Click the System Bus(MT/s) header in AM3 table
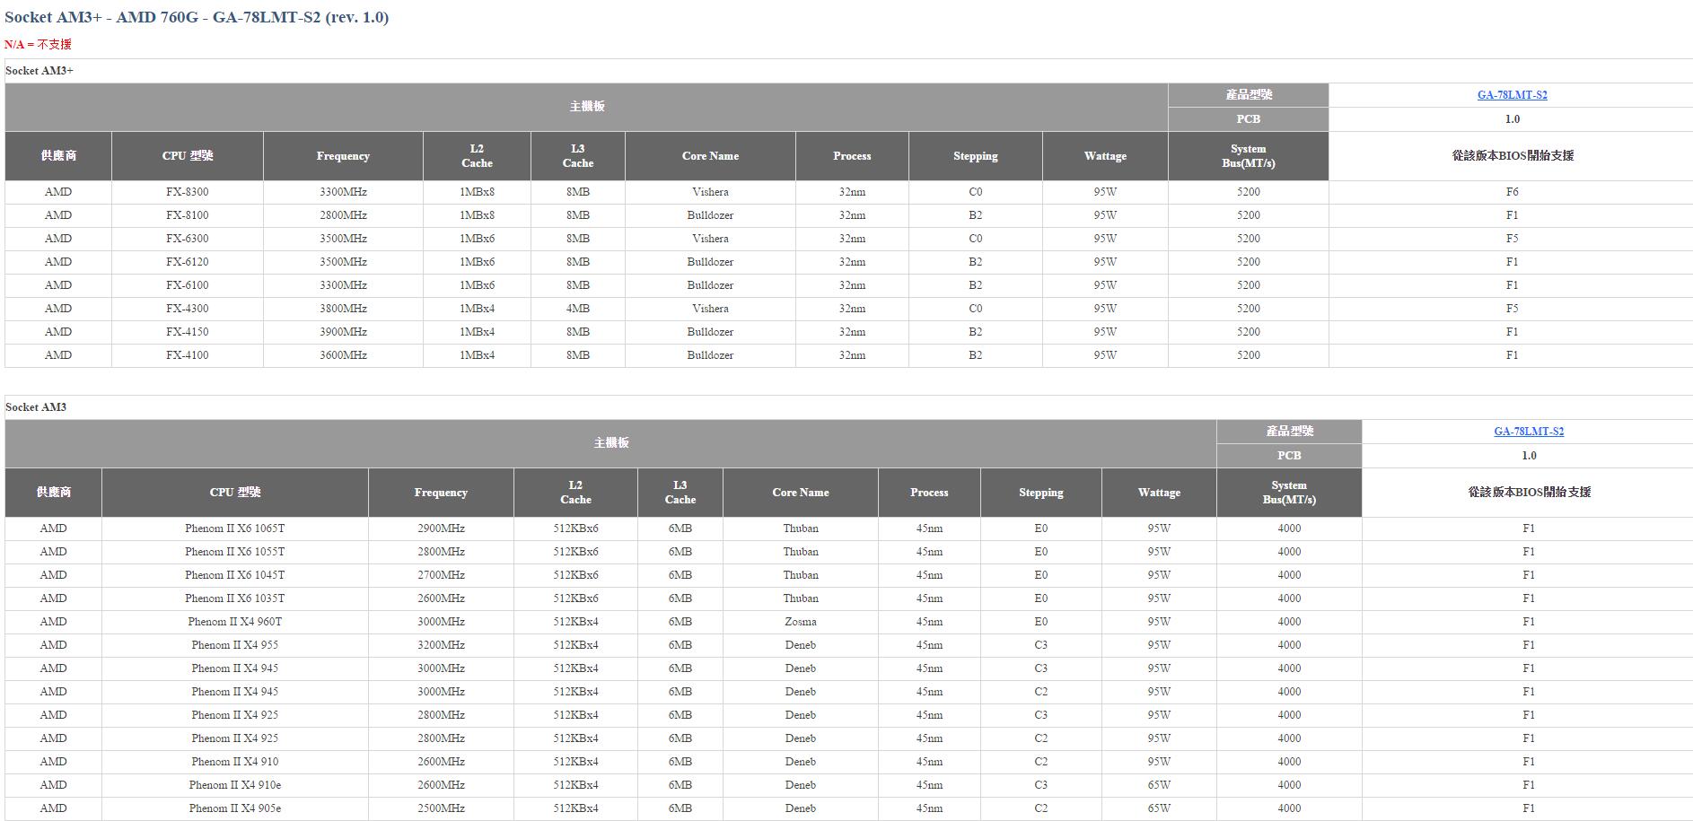The width and height of the screenshot is (1693, 821). pos(1289,493)
